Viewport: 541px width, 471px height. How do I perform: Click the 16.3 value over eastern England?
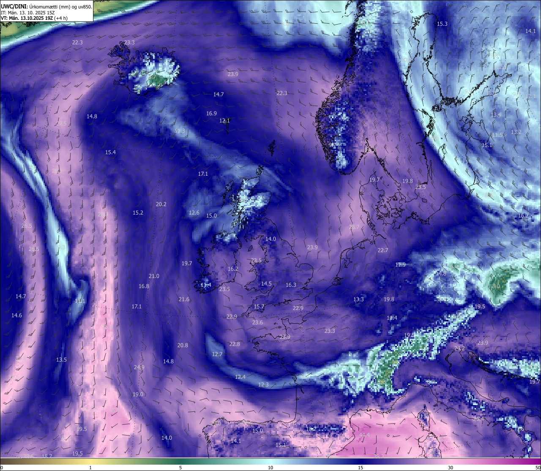(x=291, y=285)
